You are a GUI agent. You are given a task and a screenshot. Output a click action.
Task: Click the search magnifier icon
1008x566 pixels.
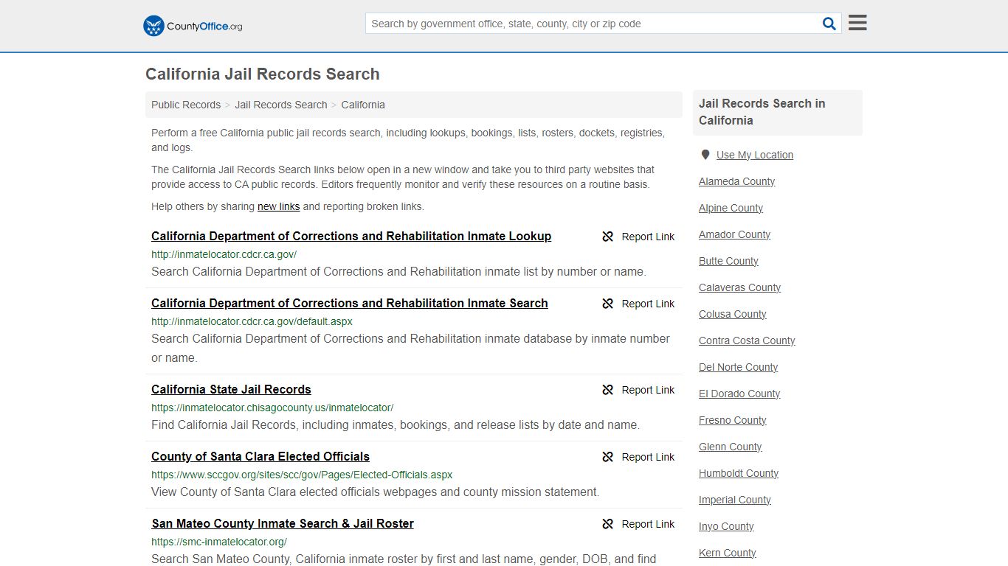click(x=829, y=24)
